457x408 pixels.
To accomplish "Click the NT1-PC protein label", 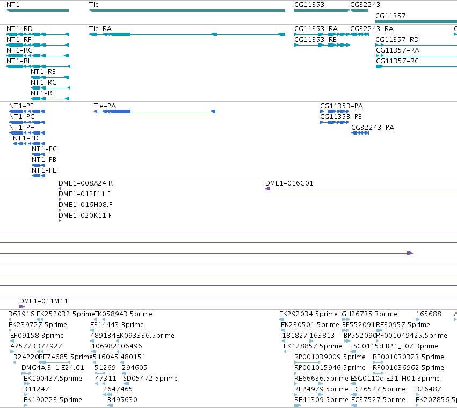I will tap(44, 149).
